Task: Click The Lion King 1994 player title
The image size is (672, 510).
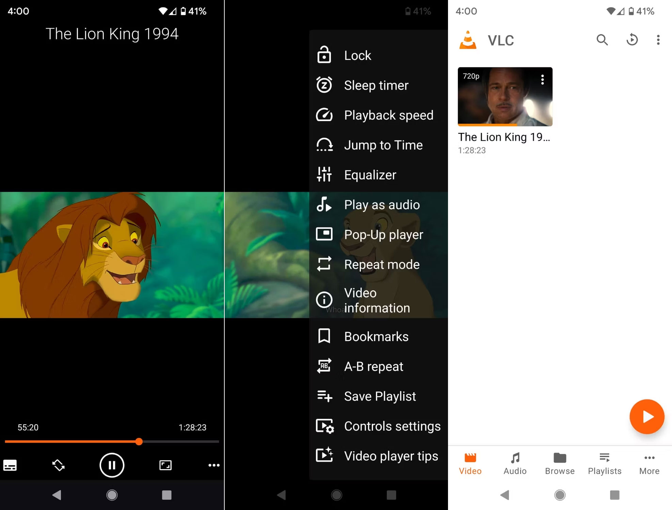Action: click(112, 34)
